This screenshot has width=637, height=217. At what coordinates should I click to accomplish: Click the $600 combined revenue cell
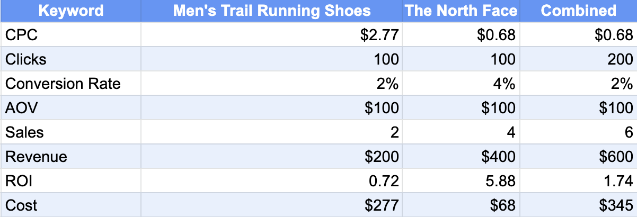click(x=578, y=157)
